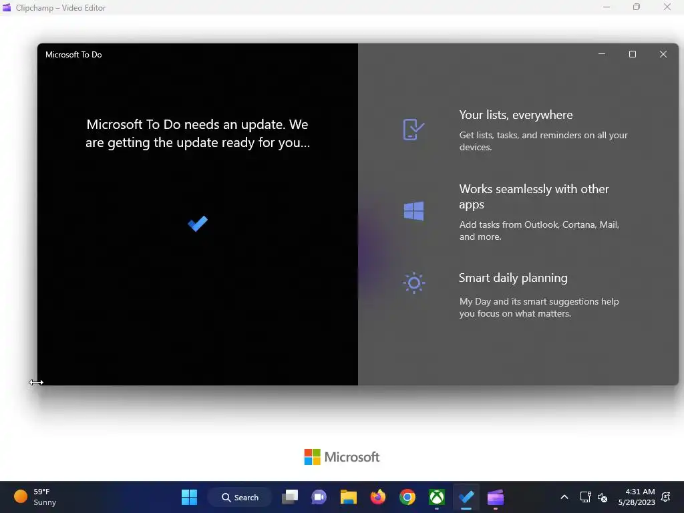The image size is (684, 513).
Task: Click the Windows logo icon beside Works seamlessly
Action: (x=413, y=210)
